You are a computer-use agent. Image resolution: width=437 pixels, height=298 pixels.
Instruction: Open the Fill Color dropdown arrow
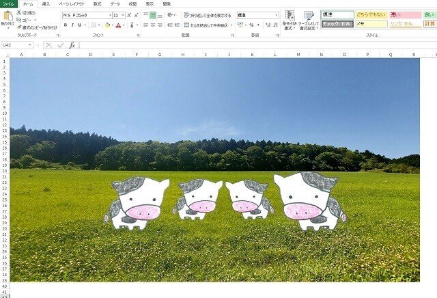pos(112,25)
